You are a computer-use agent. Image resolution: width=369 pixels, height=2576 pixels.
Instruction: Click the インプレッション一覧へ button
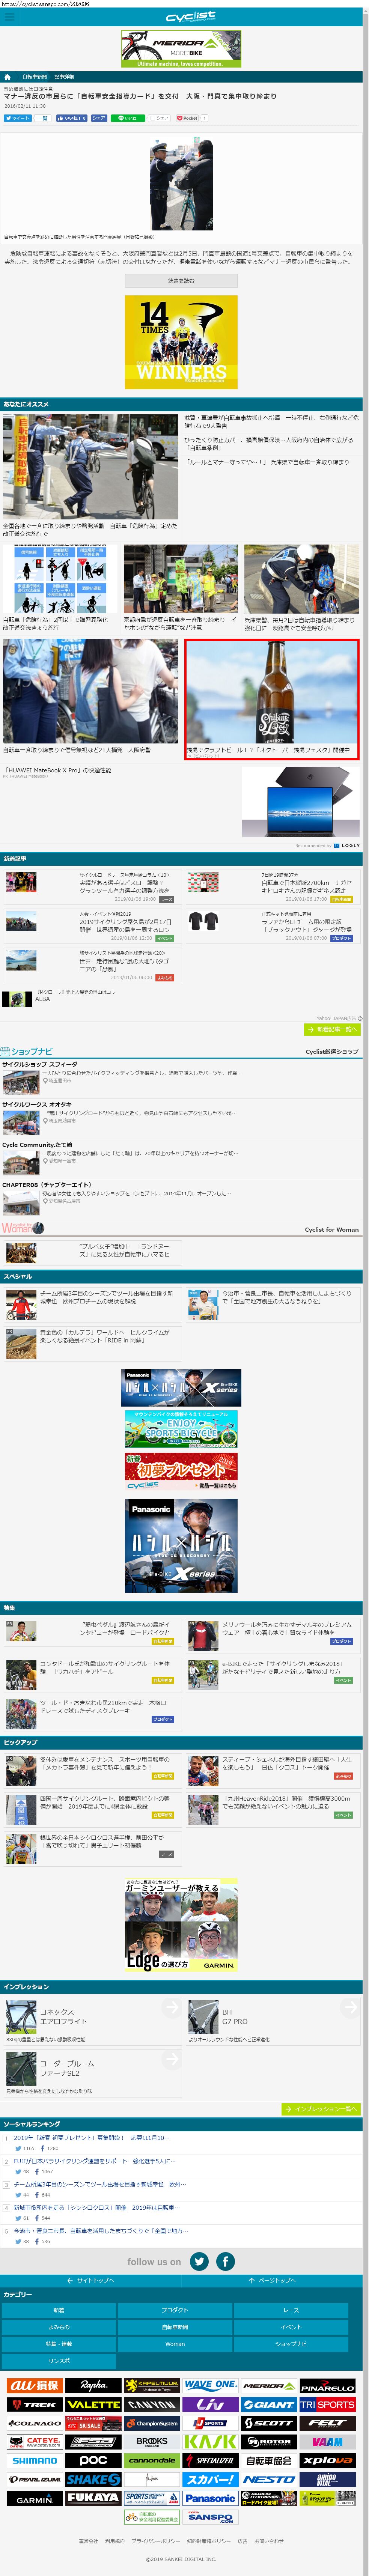pyautogui.click(x=321, y=2109)
